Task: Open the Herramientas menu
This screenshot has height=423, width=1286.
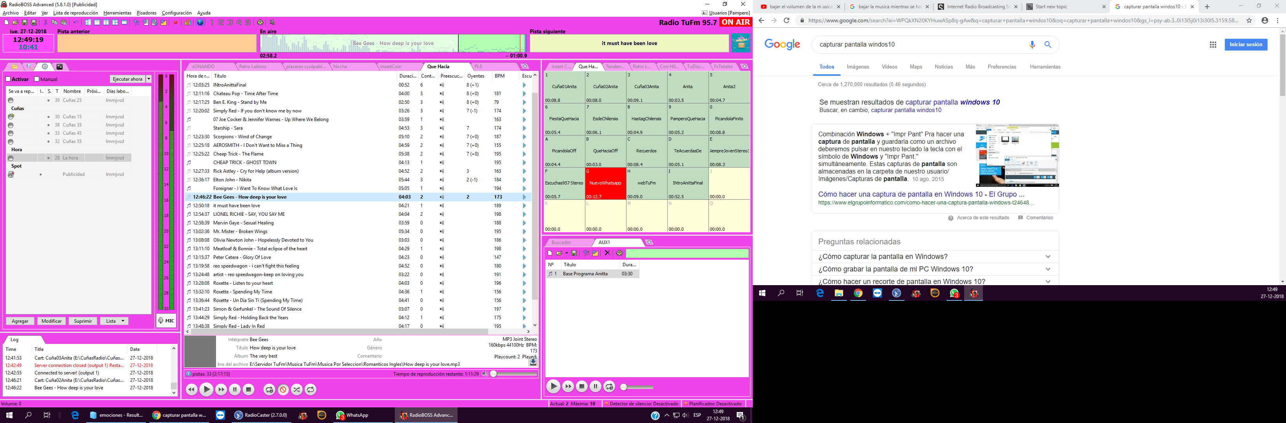Action: [117, 13]
